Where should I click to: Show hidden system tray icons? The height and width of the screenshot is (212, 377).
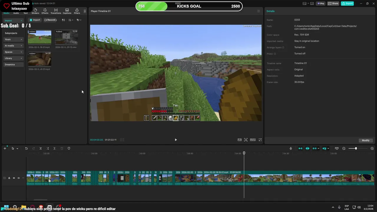click(x=333, y=207)
